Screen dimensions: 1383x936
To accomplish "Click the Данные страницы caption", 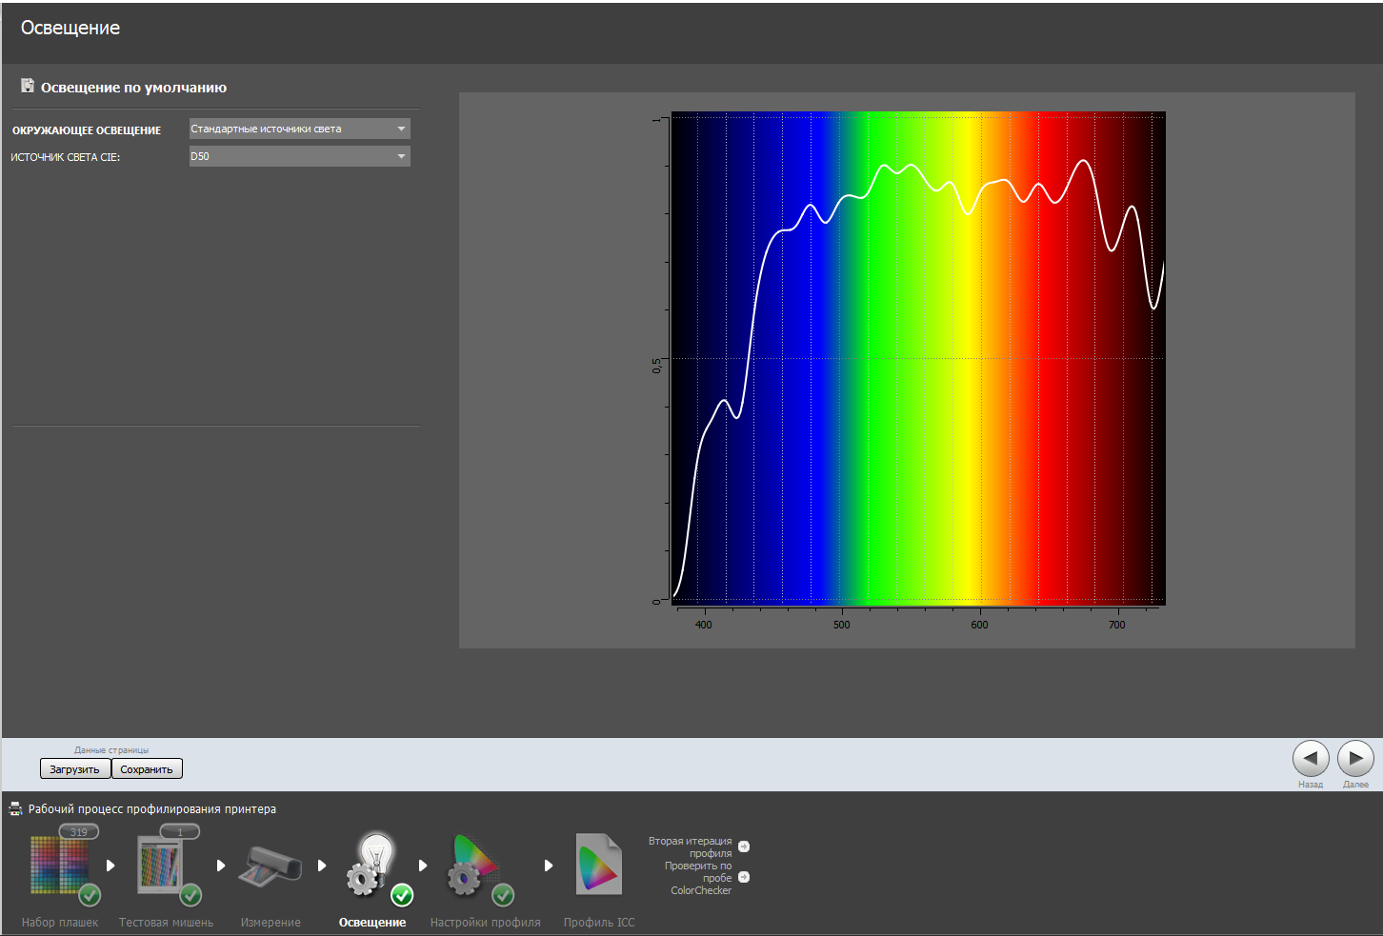I will (111, 750).
